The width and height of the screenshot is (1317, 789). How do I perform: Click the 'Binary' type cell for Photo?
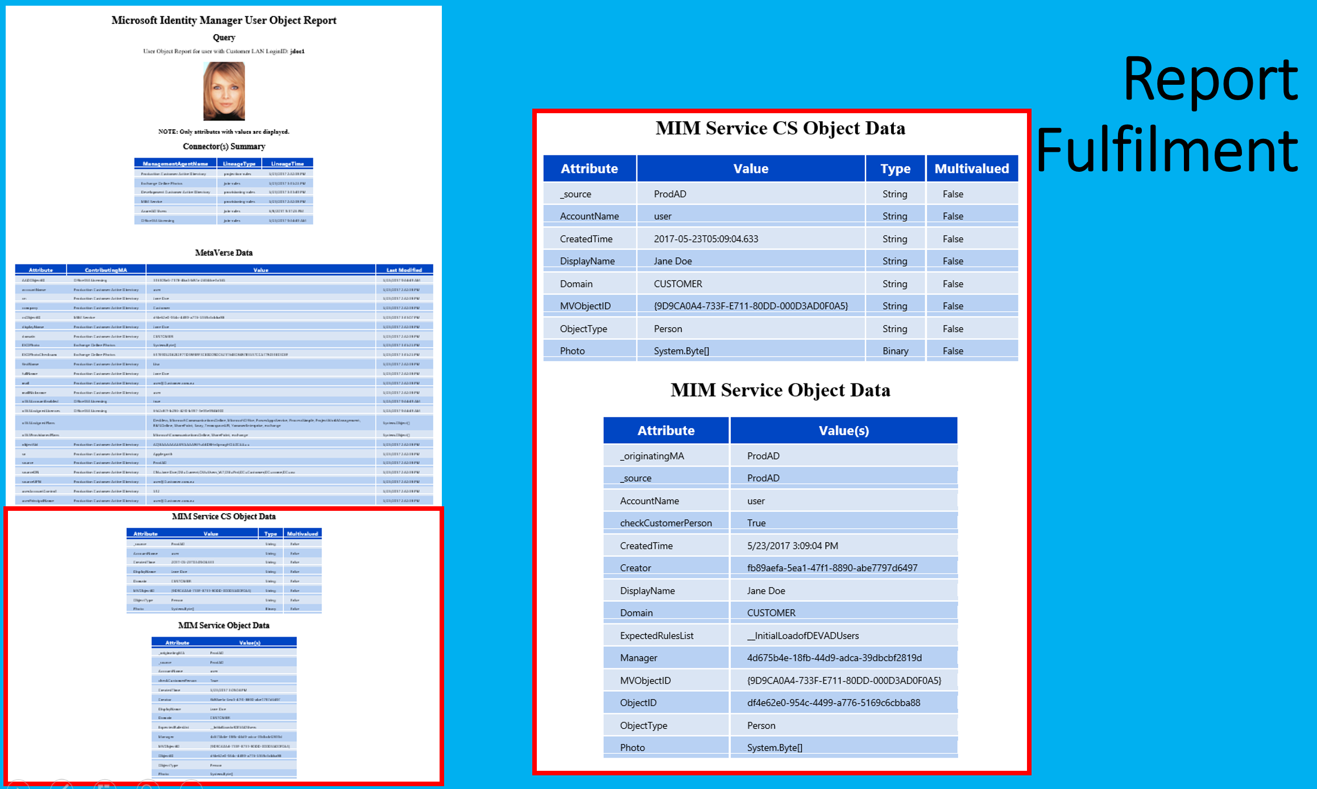tap(895, 351)
